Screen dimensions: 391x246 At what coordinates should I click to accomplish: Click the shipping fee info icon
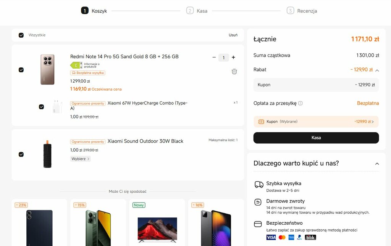301,103
